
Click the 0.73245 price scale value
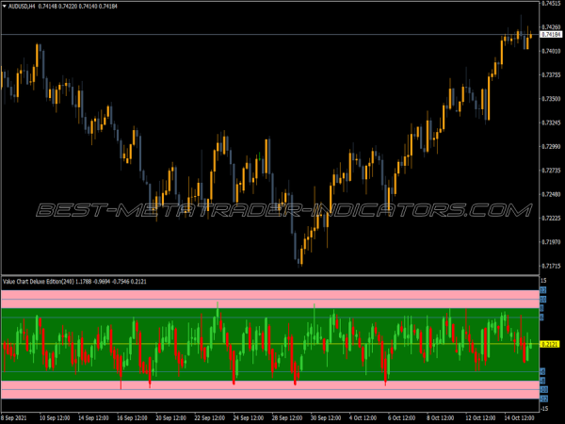[551, 122]
